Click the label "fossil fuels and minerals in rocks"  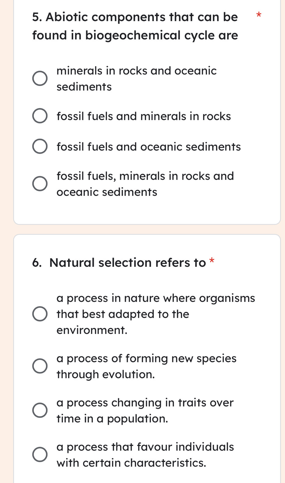pyautogui.click(x=144, y=116)
